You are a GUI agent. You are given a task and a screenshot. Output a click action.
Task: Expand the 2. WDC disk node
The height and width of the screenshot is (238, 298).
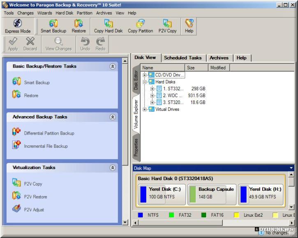tap(152, 96)
